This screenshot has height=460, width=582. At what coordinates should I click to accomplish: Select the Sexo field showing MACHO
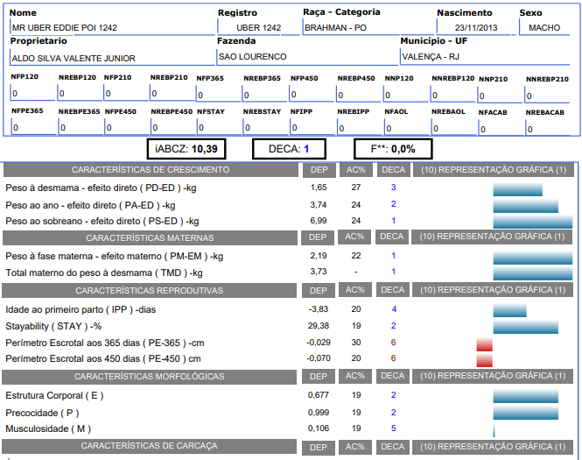pos(544,28)
